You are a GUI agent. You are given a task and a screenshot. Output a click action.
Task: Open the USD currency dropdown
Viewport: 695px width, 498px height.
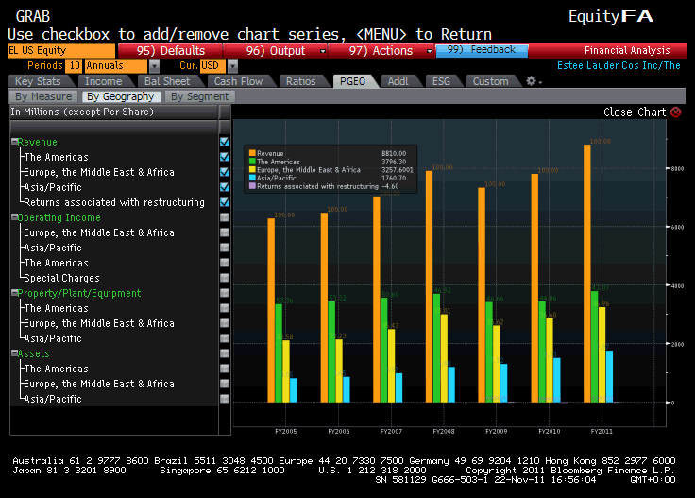pos(233,66)
